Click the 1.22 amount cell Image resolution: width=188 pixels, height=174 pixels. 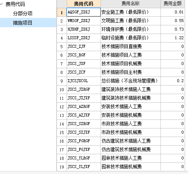click(x=173, y=38)
